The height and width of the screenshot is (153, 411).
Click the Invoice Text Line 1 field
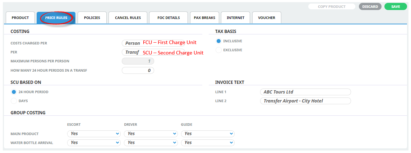pos(305,92)
